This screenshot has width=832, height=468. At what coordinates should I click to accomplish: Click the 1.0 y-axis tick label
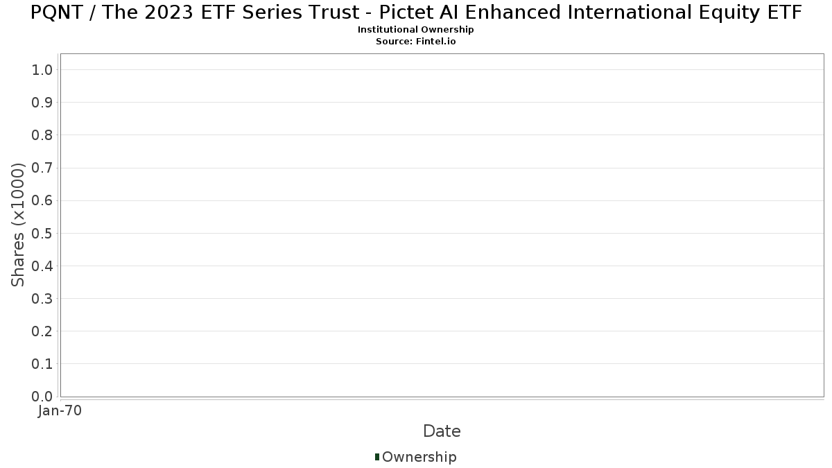point(42,70)
